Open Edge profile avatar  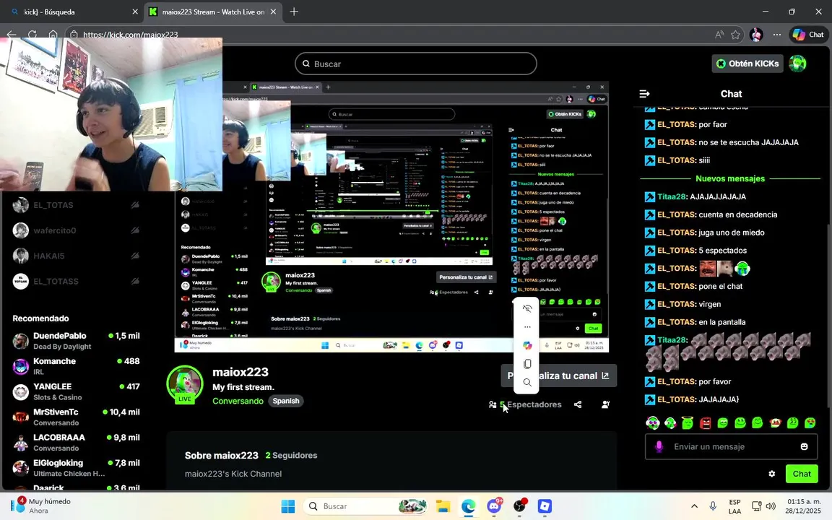click(x=756, y=35)
